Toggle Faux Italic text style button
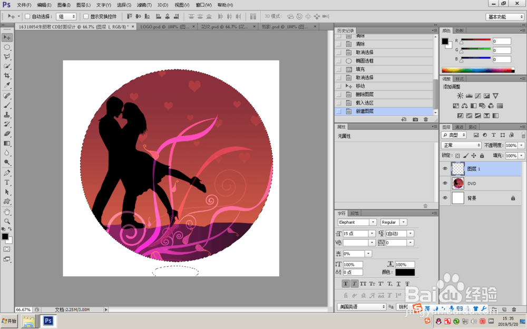 pos(354,284)
